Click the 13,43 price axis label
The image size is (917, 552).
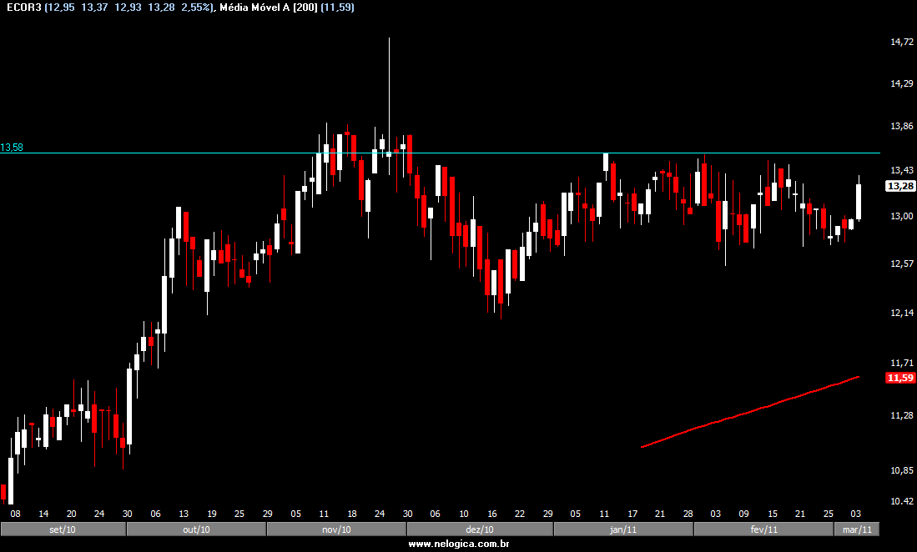click(902, 170)
